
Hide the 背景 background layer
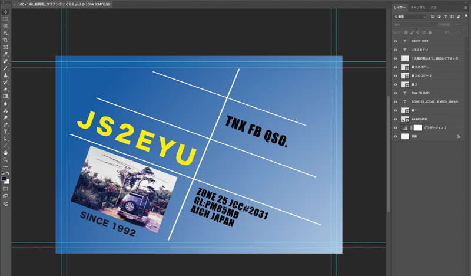point(396,136)
